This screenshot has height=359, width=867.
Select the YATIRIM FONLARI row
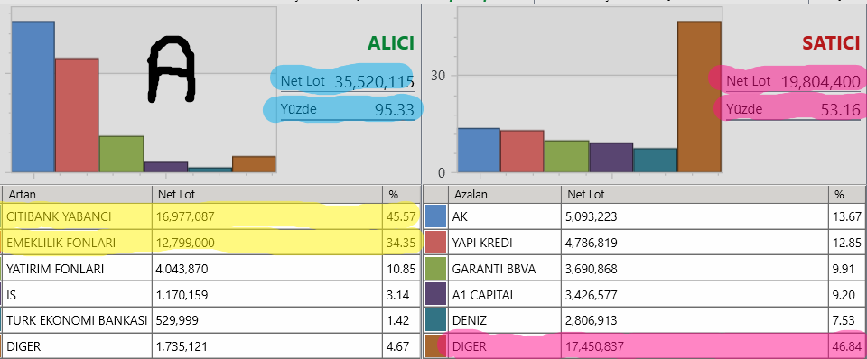pos(210,269)
